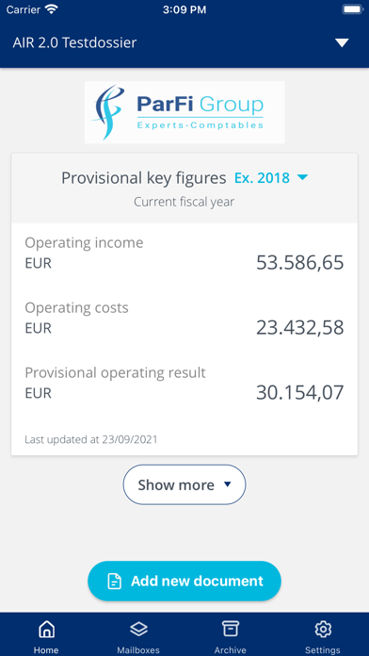Open the Ex. 2018 fiscal year dropdown

pyautogui.click(x=271, y=178)
